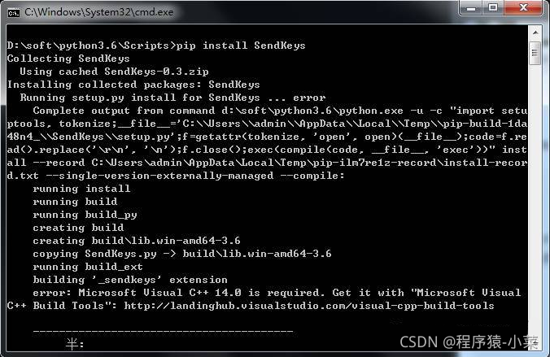Image resolution: width=550 pixels, height=357 pixels.
Task: Minimize the cmd.exe window
Action: 471,7
